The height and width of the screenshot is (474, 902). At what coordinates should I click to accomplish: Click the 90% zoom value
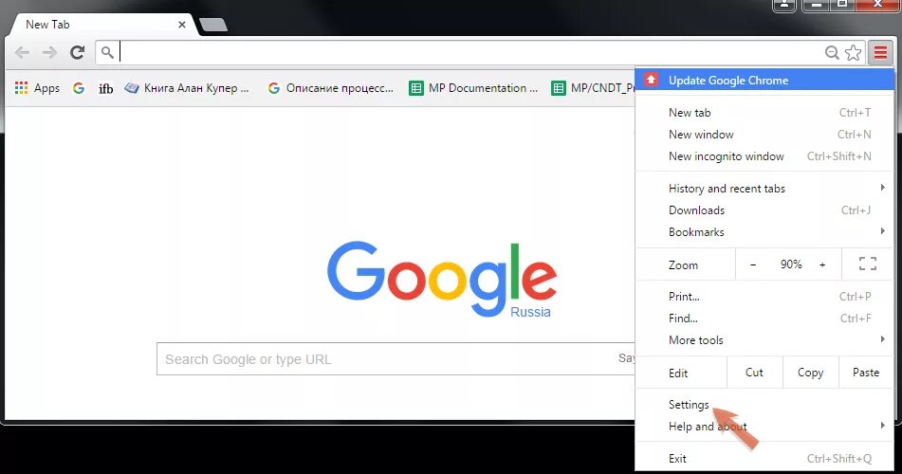[791, 264]
